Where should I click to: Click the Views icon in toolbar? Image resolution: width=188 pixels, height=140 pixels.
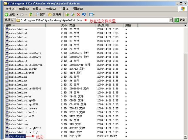[91, 15]
